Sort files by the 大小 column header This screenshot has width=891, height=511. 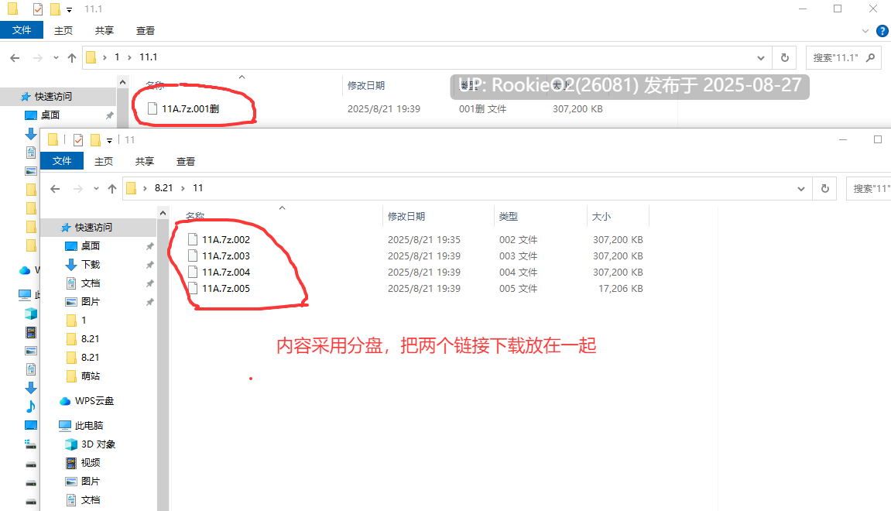[601, 217]
